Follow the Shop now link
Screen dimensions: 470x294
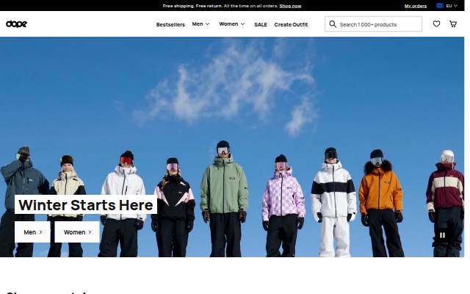coord(291,6)
